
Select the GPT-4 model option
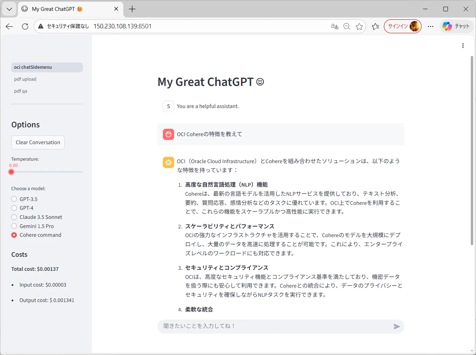(22, 208)
